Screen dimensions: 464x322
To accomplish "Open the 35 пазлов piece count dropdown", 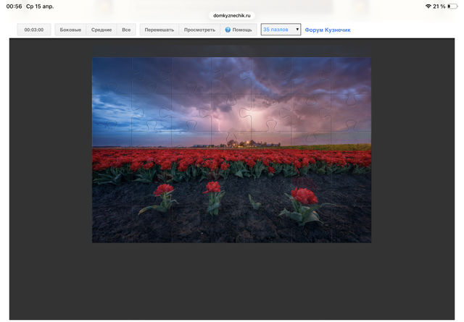I will pyautogui.click(x=281, y=30).
